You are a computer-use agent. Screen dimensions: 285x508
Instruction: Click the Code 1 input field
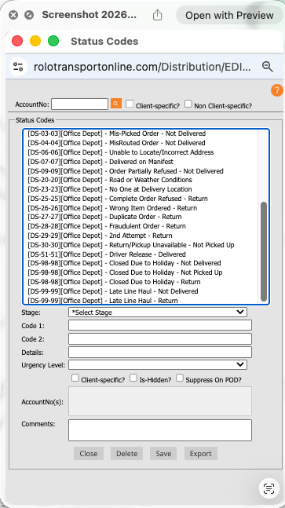tap(160, 325)
